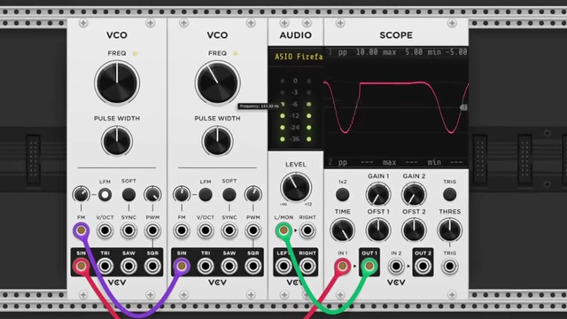
Task: Click the Scope TRIG input jack
Action: (449, 266)
